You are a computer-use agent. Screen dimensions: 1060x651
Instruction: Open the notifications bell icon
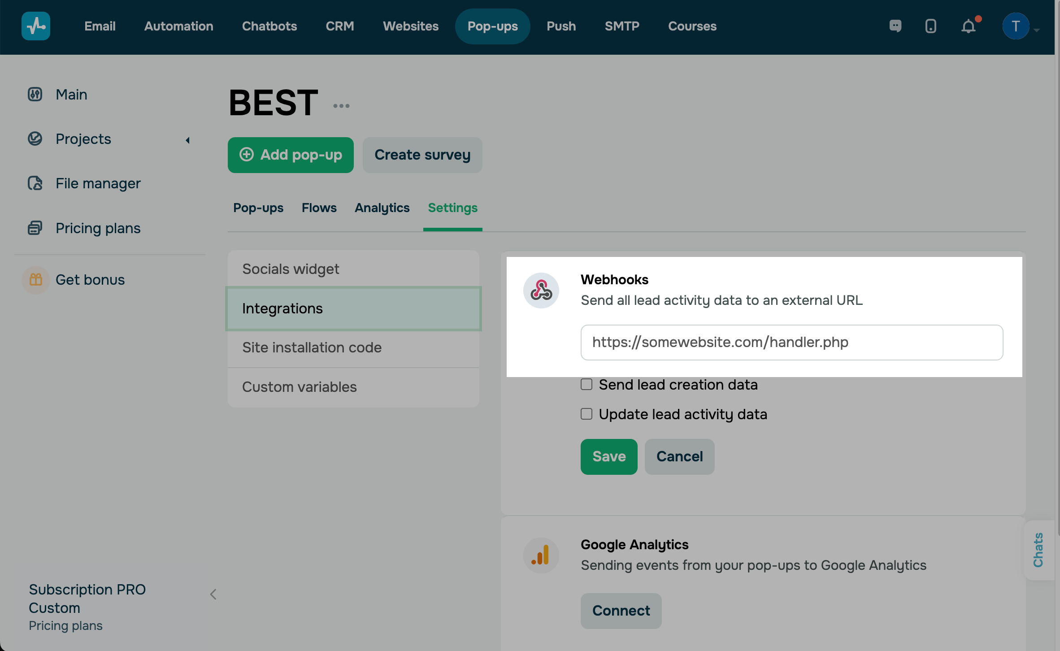[x=969, y=26]
